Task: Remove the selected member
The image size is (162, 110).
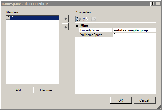Action: click(46, 90)
